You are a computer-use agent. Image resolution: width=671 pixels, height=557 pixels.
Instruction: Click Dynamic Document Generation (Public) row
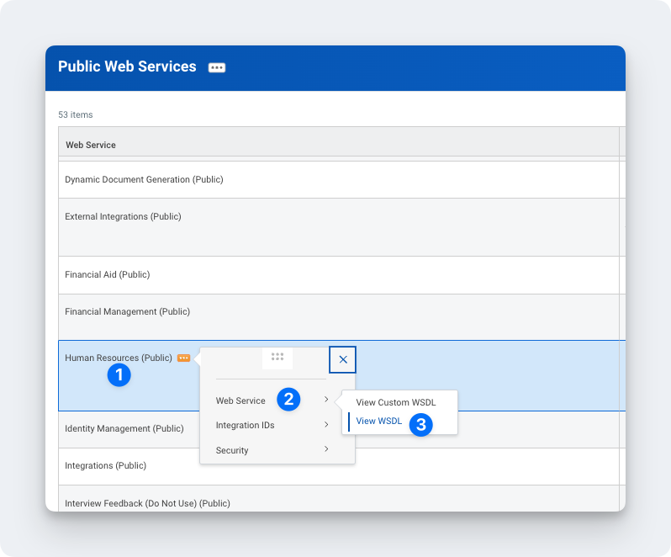tap(144, 180)
